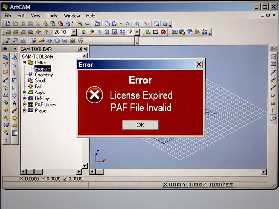
Task: Click the orange ring icon in left toolbox
Action: (14, 118)
